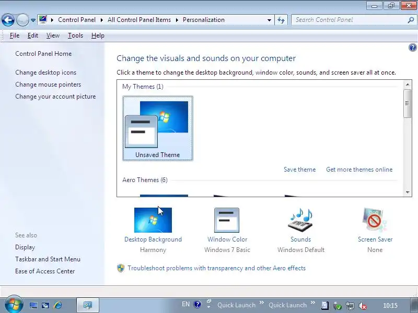Click the Control Panel icon in address bar
Image resolution: width=418 pixels, height=313 pixels.
point(43,19)
